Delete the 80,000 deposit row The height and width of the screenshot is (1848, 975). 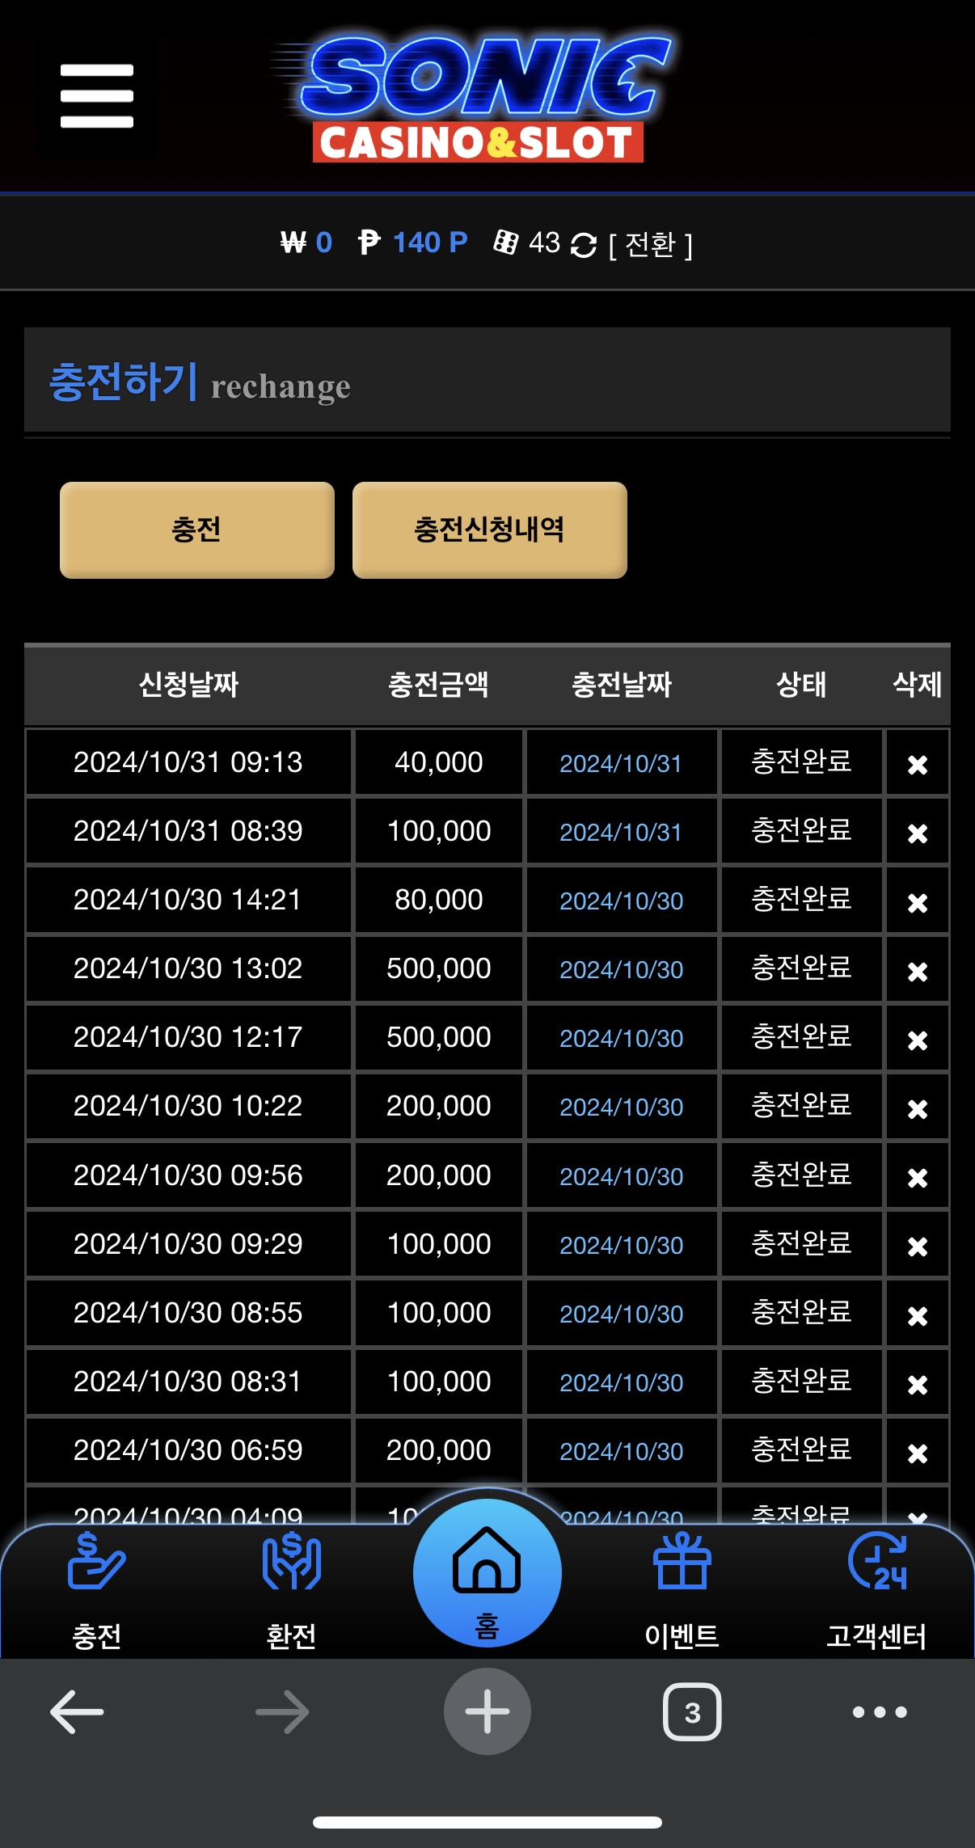pos(918,902)
